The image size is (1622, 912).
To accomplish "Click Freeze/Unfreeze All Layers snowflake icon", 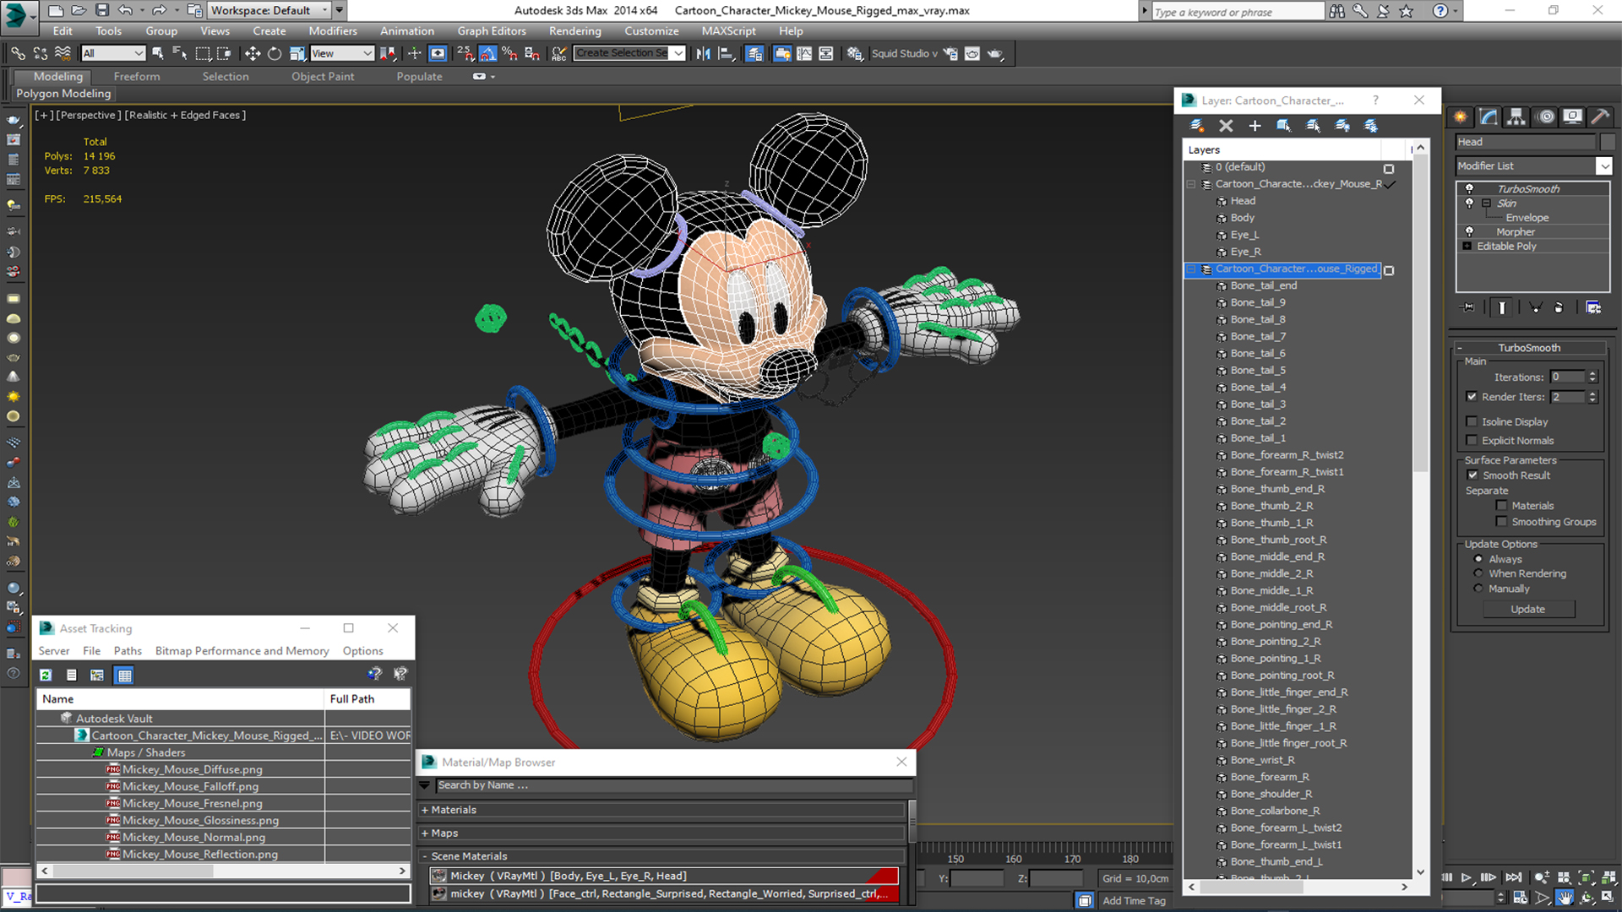I will [x=1371, y=126].
